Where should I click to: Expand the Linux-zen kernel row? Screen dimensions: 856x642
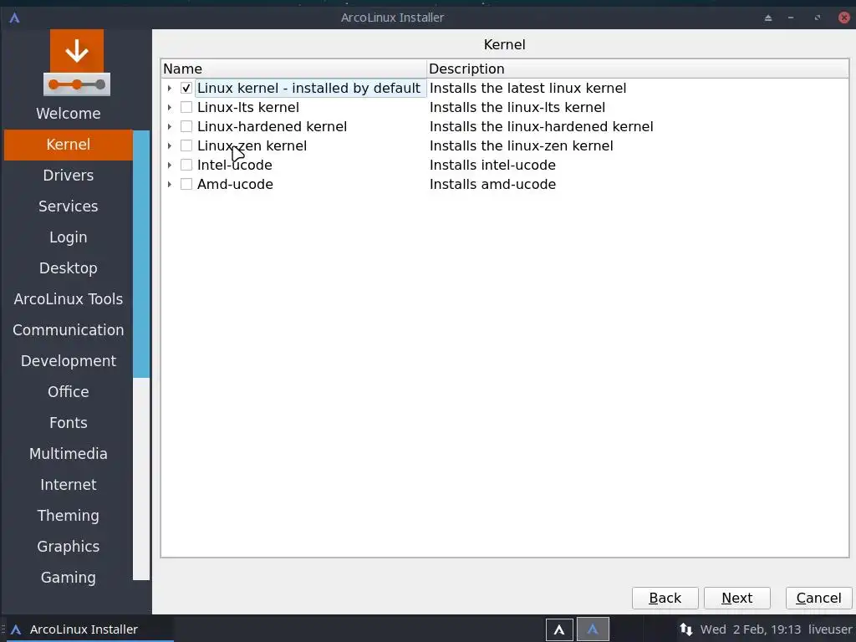tap(169, 145)
